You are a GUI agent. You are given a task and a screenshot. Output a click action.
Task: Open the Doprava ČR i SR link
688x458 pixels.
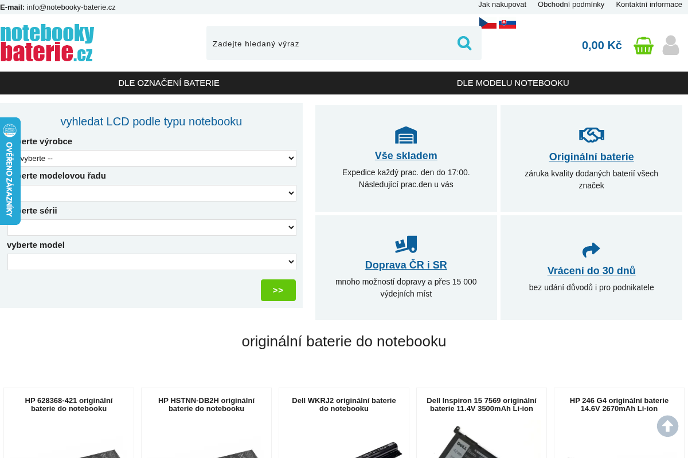pos(406,265)
